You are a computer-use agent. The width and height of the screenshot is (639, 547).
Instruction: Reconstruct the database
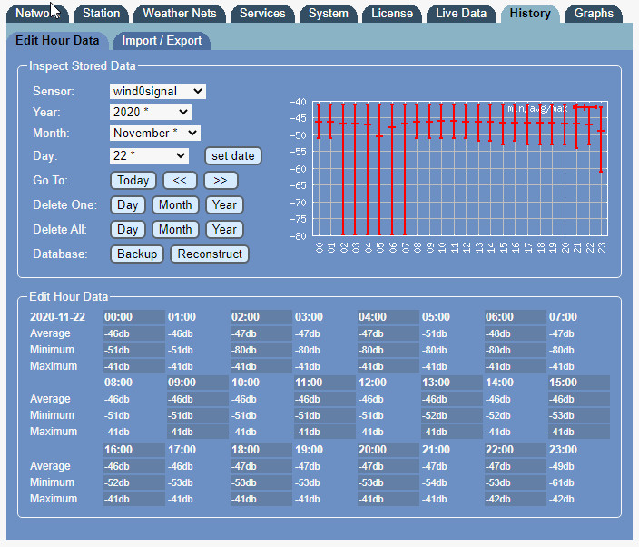pyautogui.click(x=210, y=254)
